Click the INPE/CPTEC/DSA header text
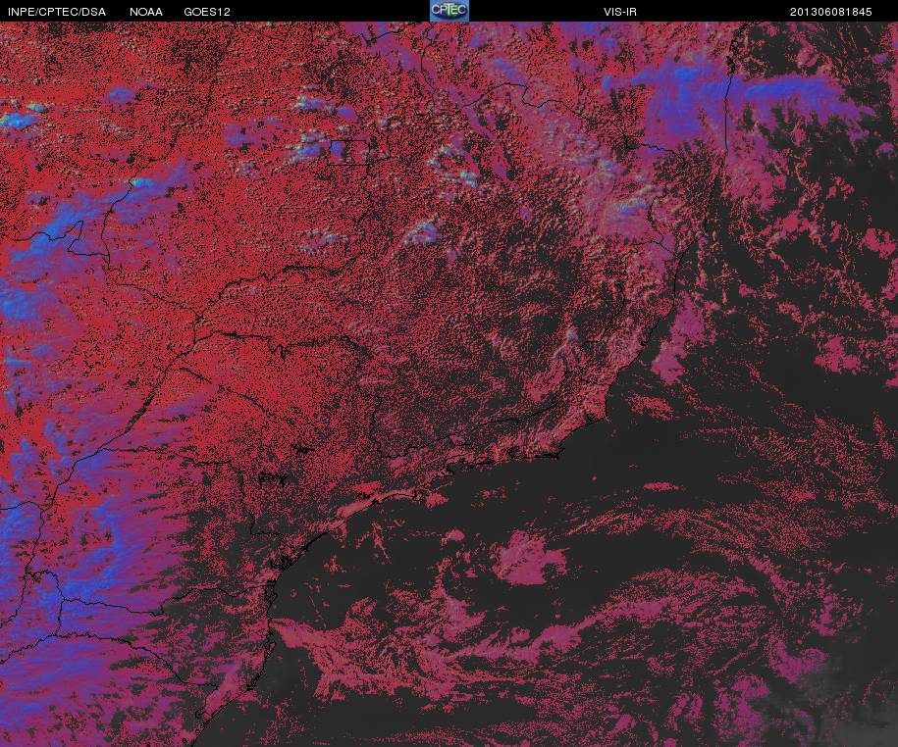898x747 pixels. pyautogui.click(x=57, y=12)
